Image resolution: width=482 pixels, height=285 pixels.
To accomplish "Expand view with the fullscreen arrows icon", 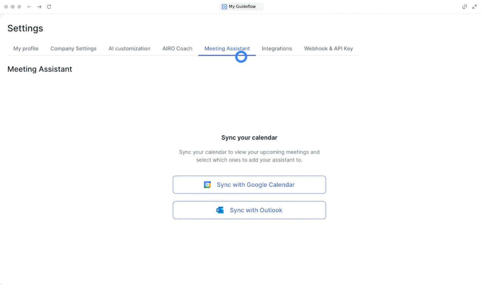I will point(474,7).
